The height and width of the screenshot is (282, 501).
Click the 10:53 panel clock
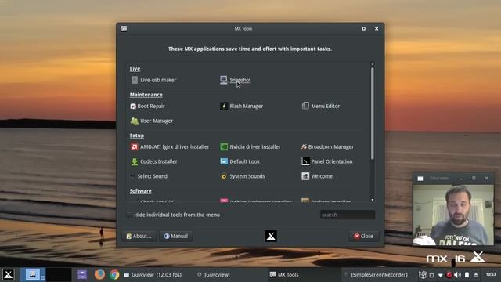click(x=491, y=275)
